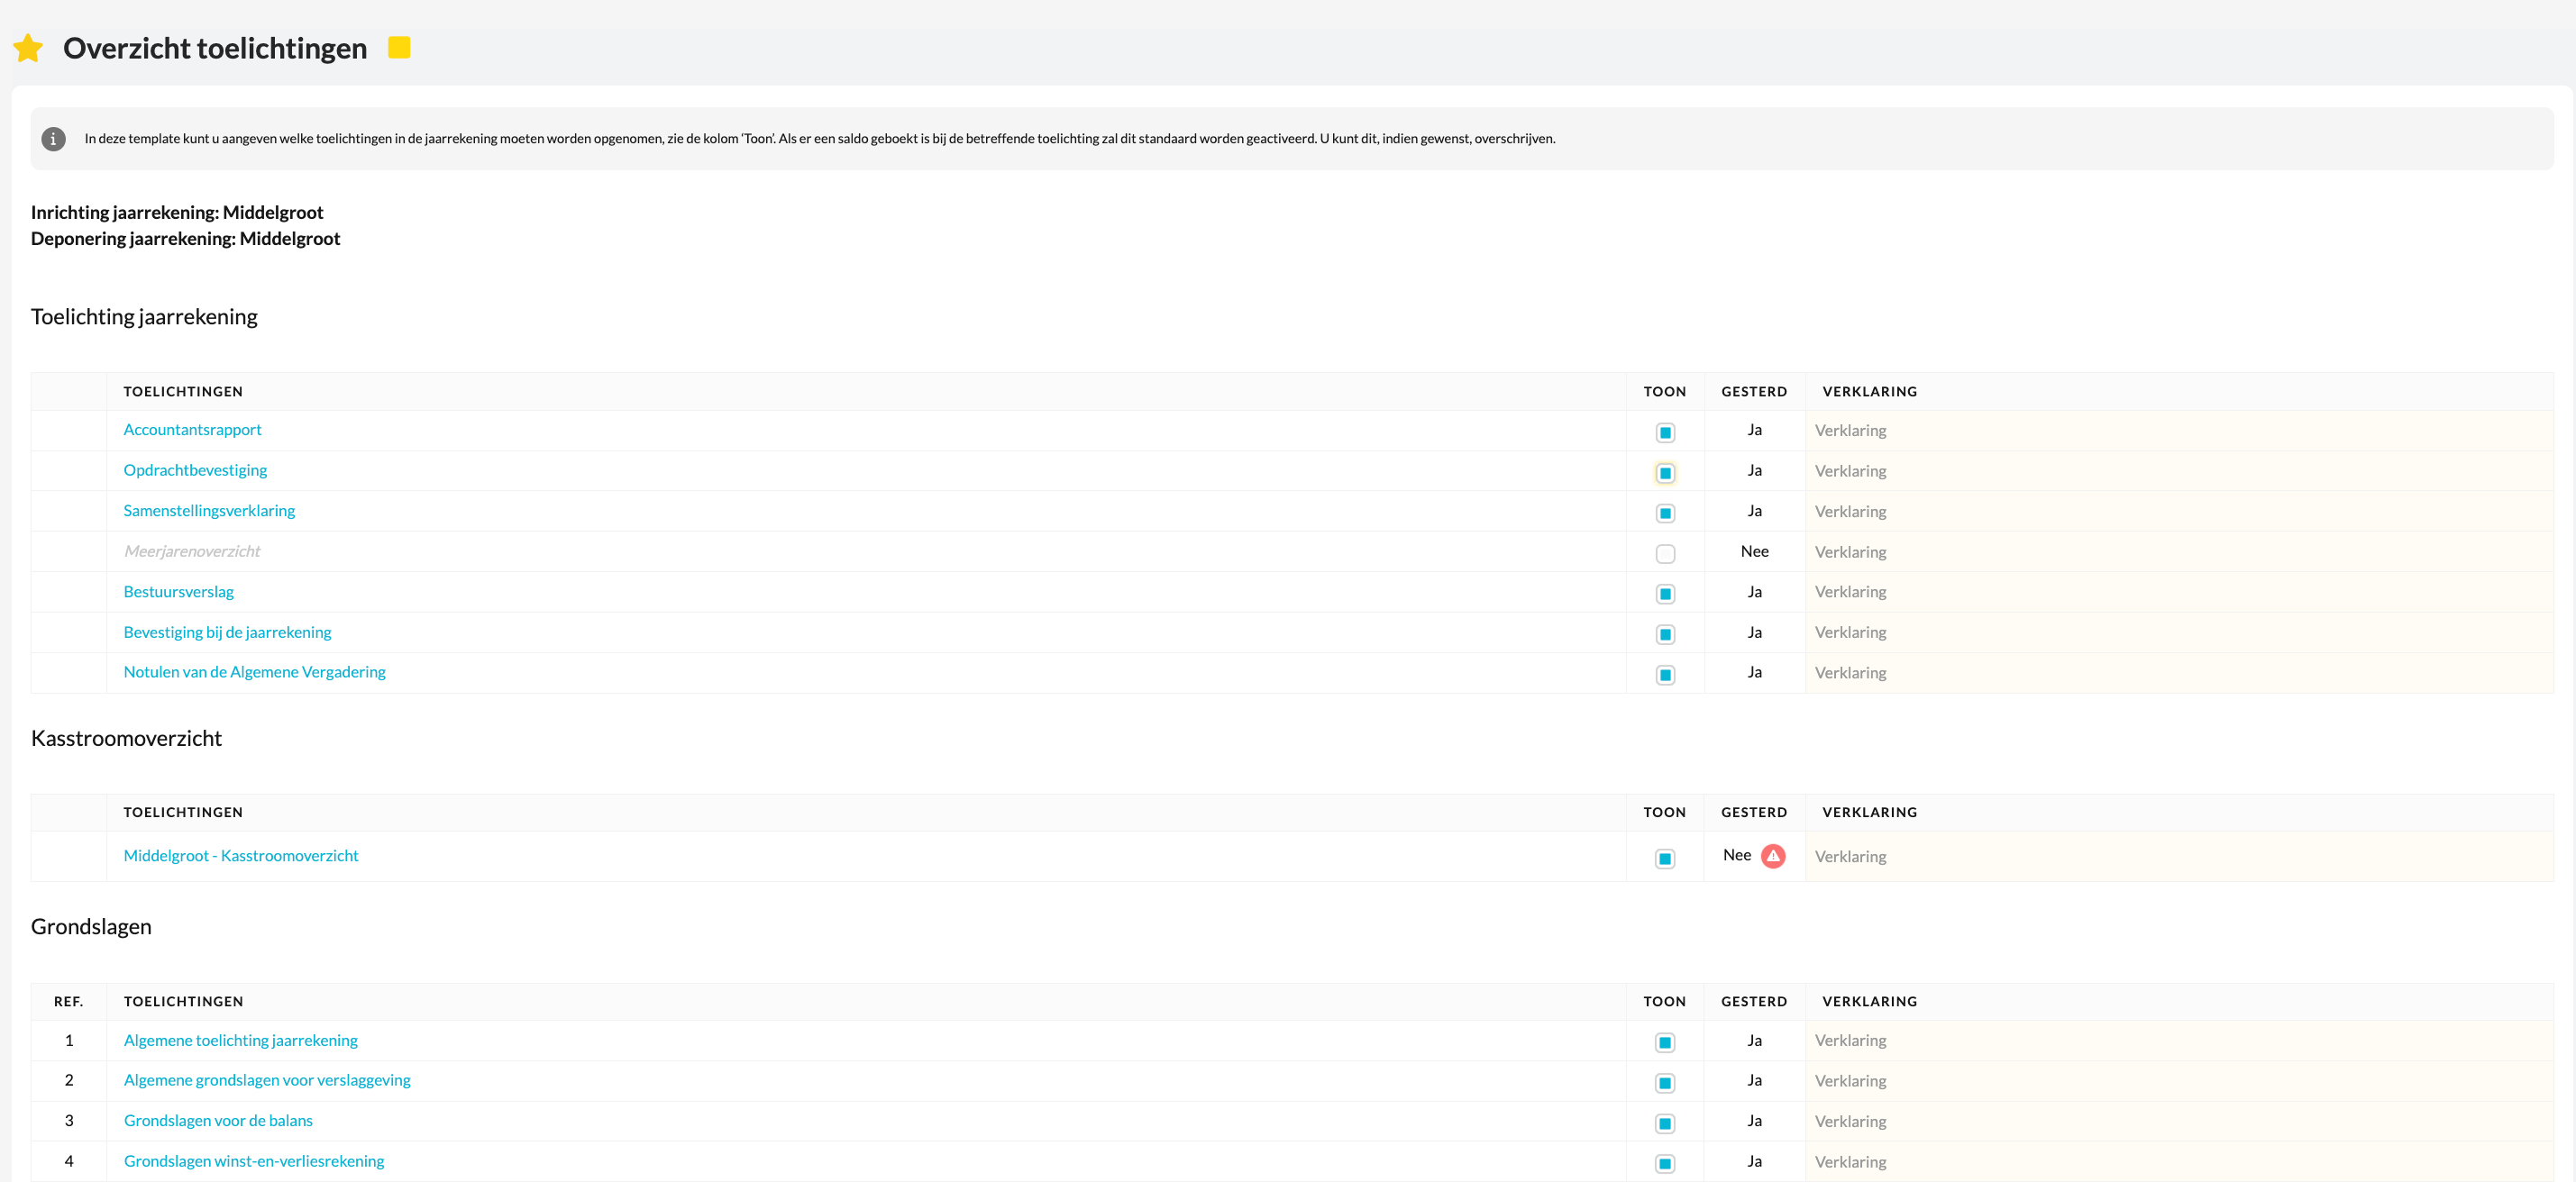This screenshot has height=1182, width=2576.
Task: Open the Accountantsrapport link
Action: (x=192, y=430)
